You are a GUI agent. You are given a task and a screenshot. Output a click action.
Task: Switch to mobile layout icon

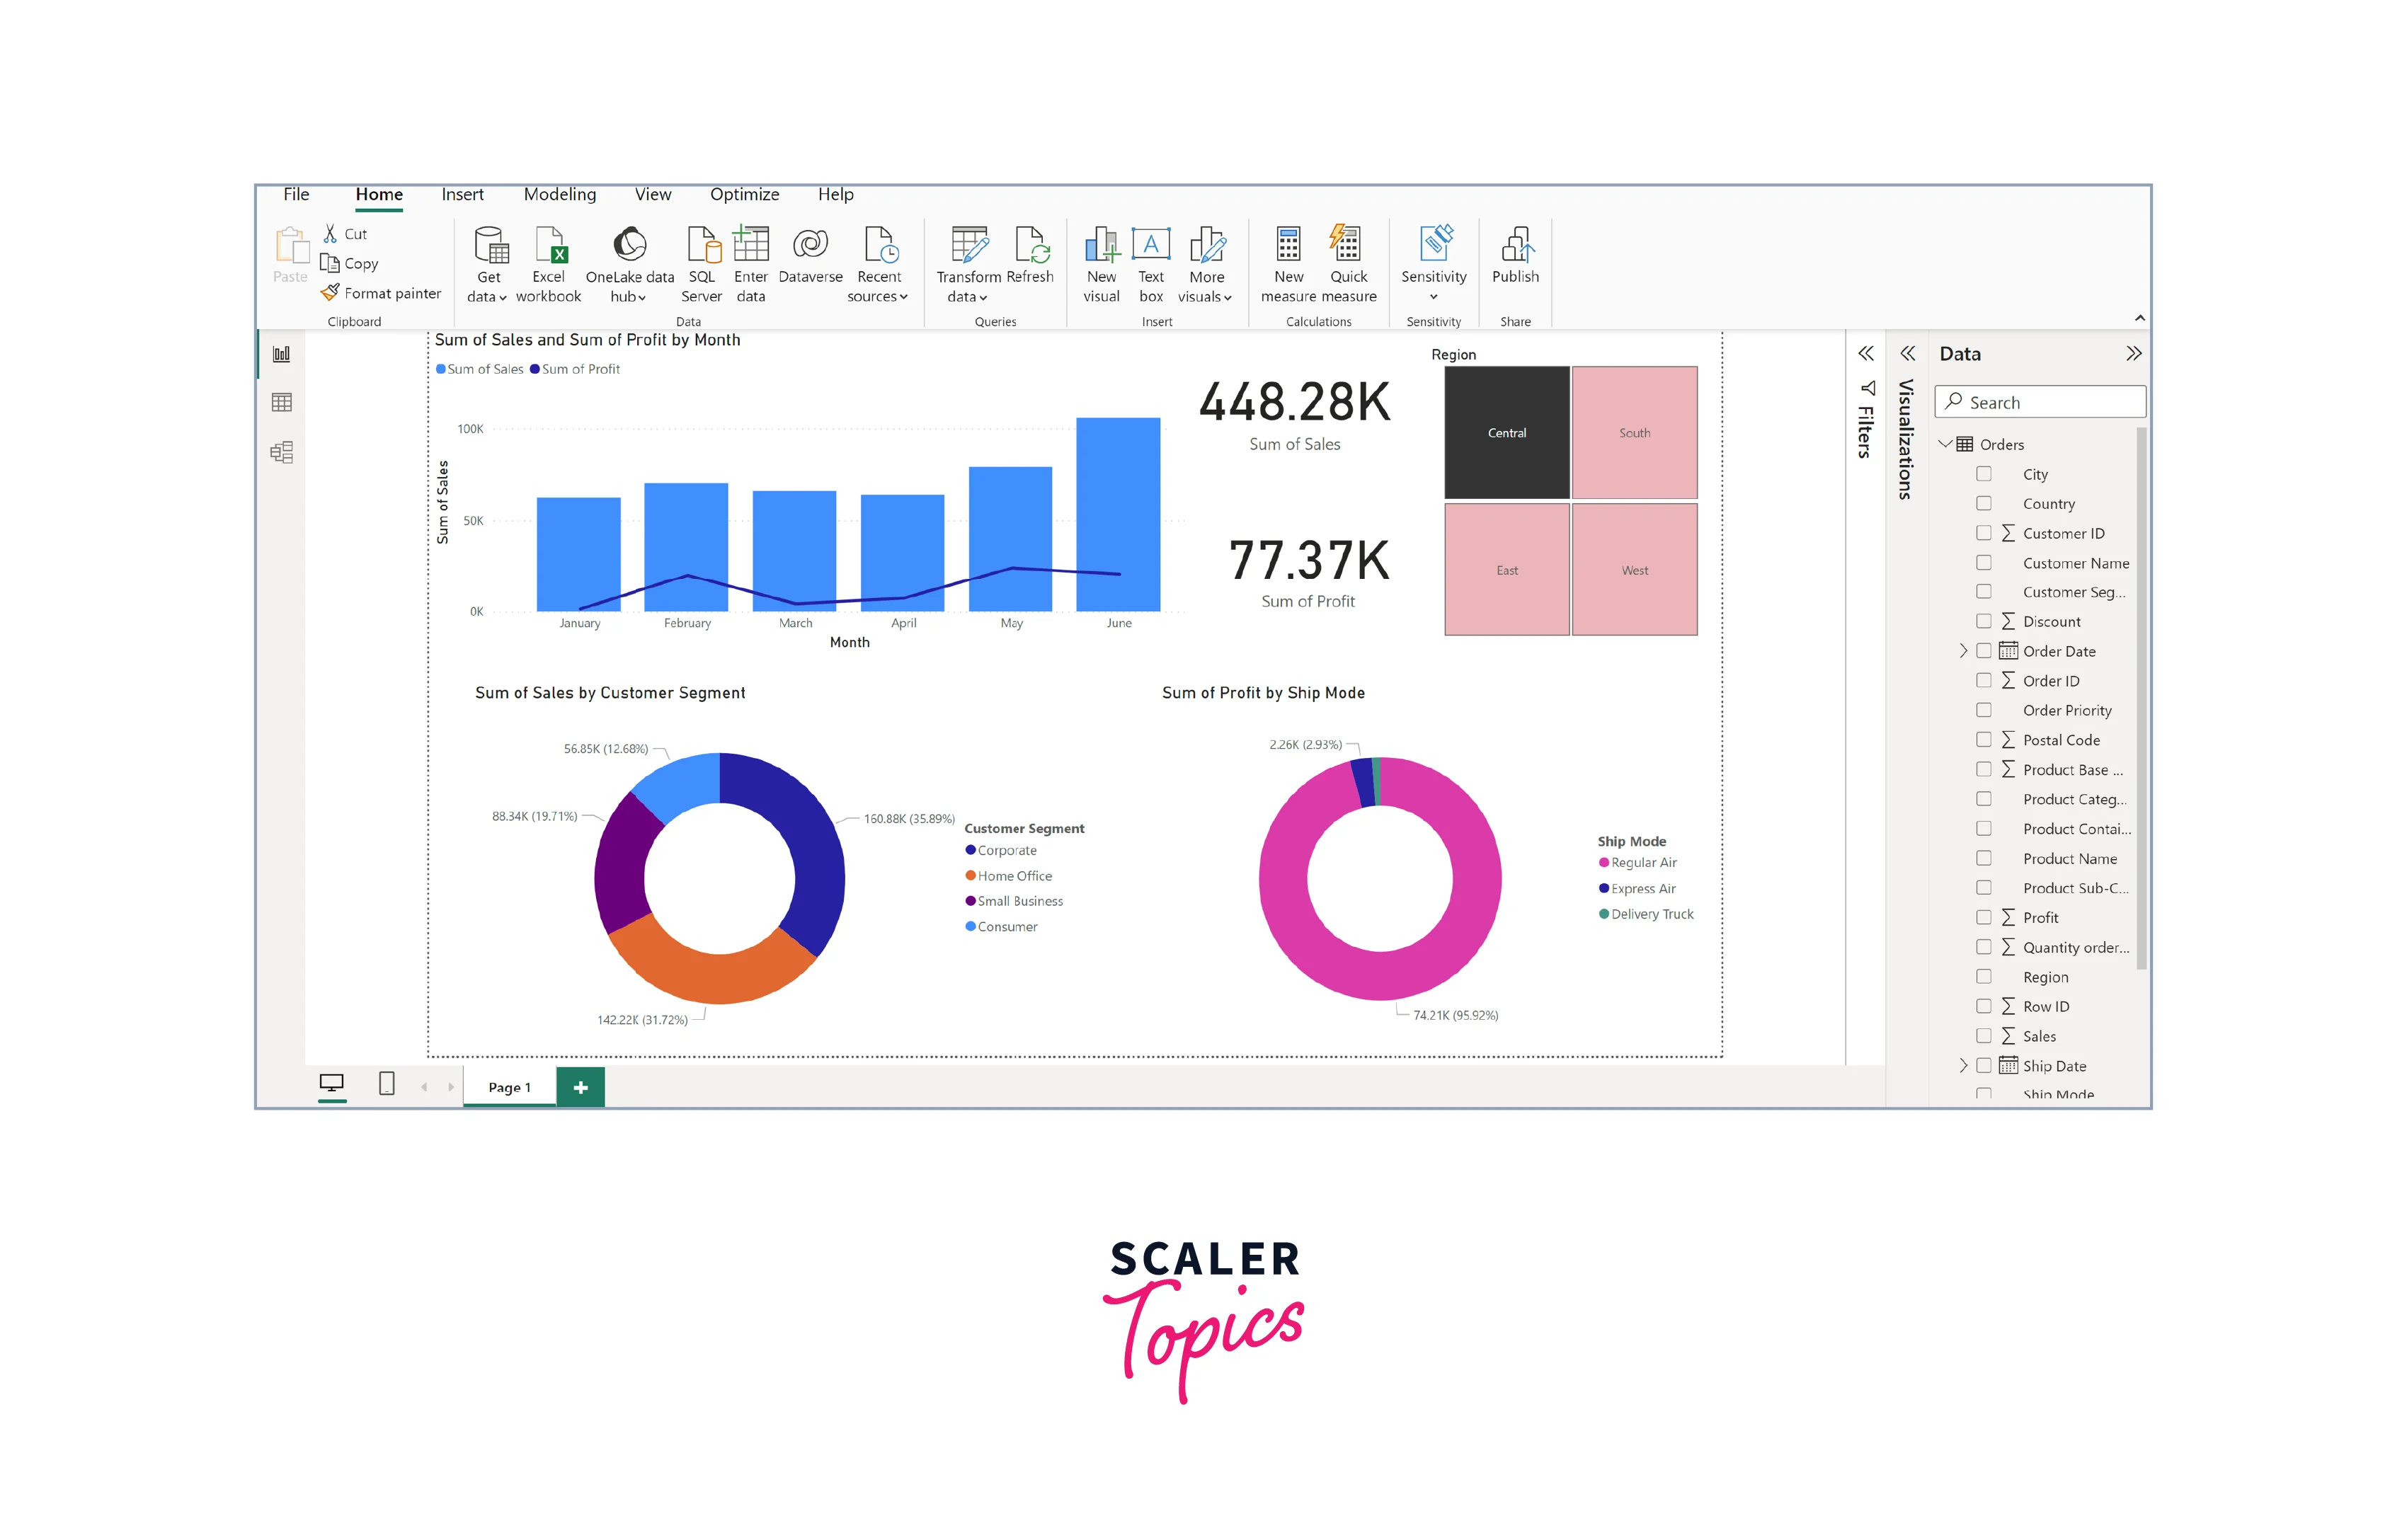387,1084
